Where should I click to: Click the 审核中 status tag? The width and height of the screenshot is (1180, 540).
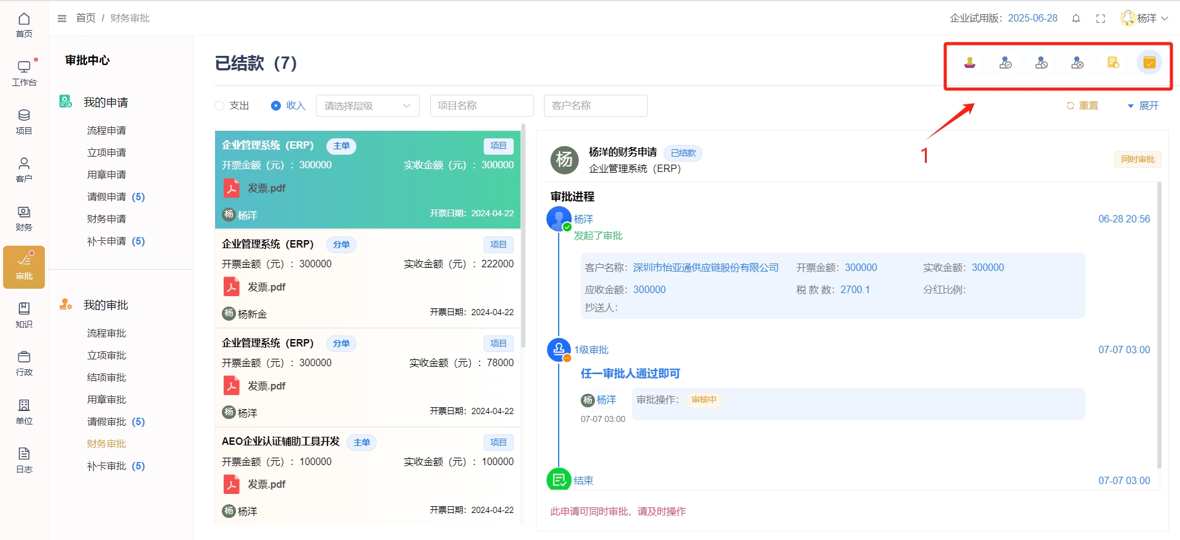tap(704, 400)
